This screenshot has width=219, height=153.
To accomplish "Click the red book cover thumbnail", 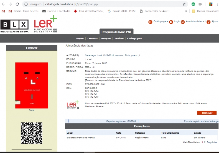I will point(32,85).
